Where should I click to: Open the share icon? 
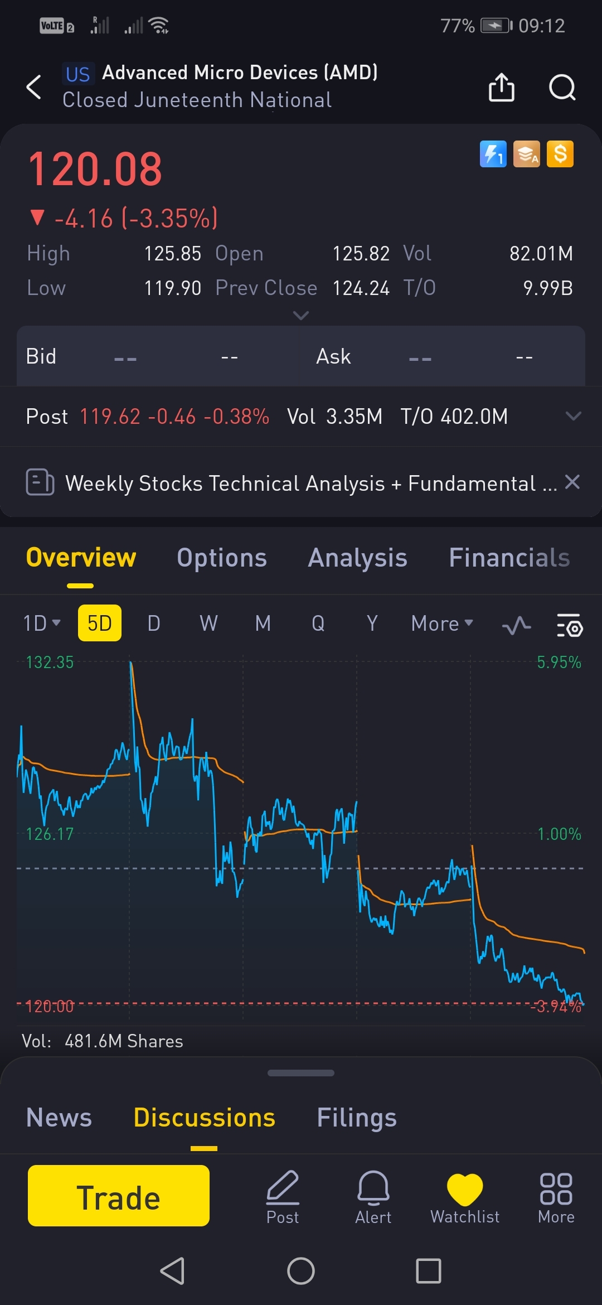click(501, 87)
